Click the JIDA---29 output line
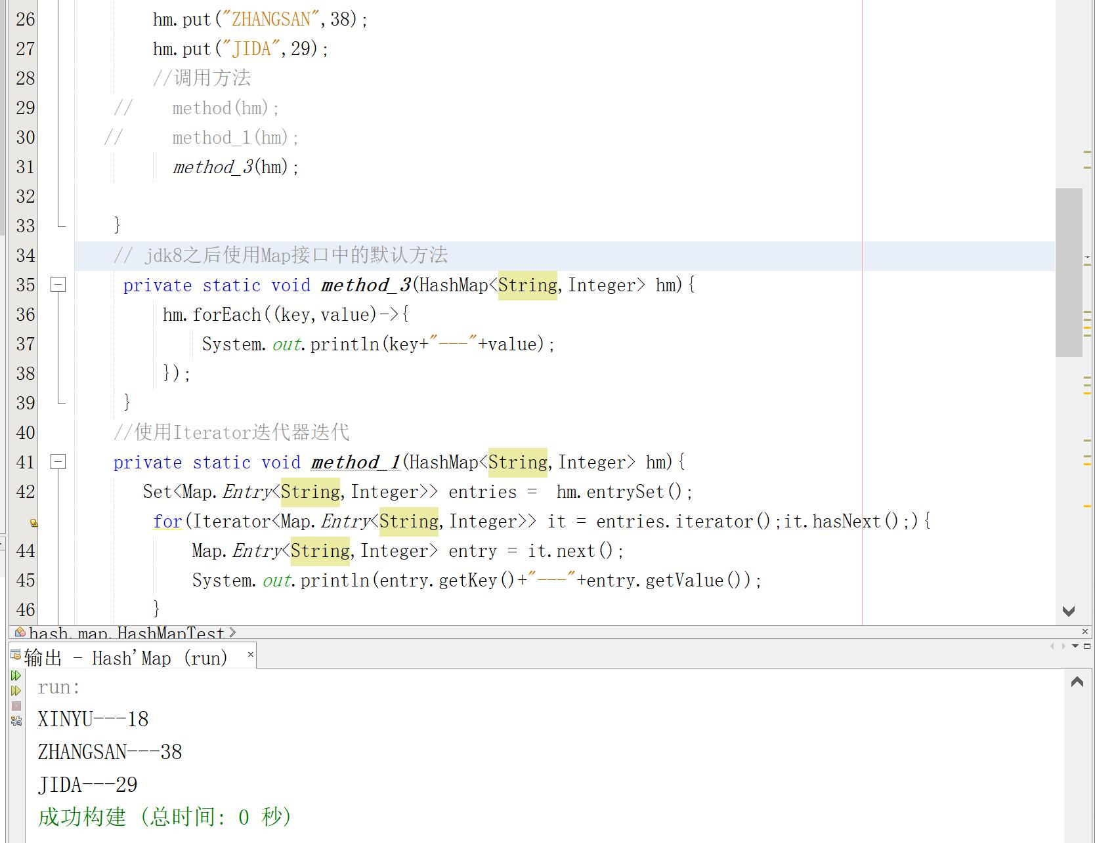 point(87,785)
